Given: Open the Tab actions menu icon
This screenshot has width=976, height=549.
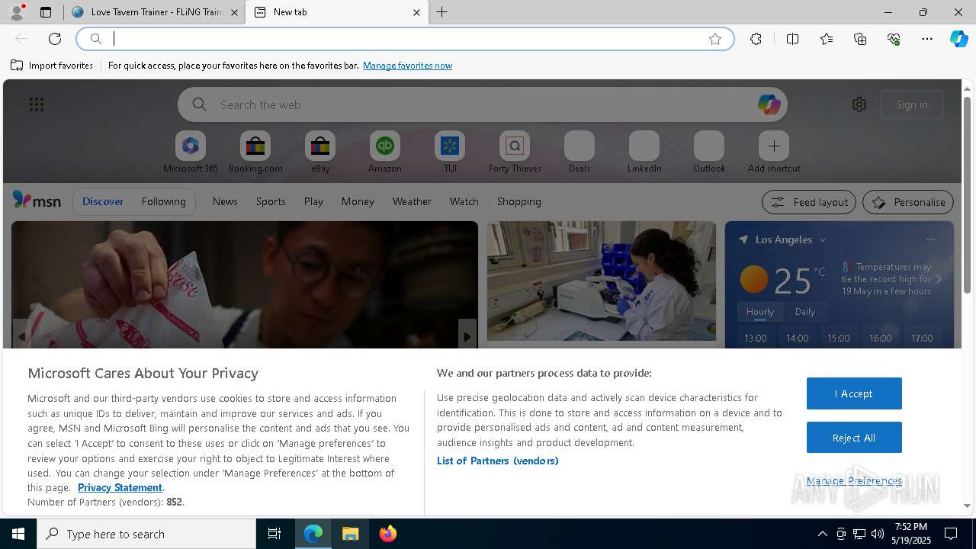Looking at the screenshot, I should [x=46, y=12].
